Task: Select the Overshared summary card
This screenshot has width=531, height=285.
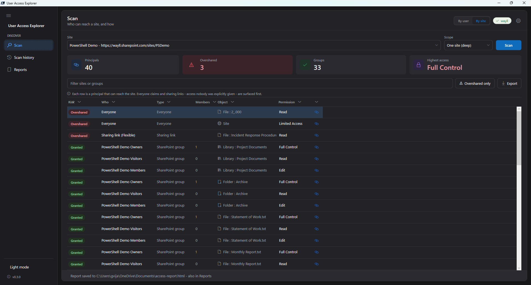Action: [x=237, y=65]
